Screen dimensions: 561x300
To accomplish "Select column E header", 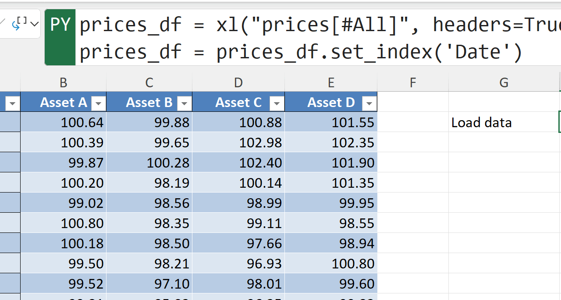I will coord(331,82).
